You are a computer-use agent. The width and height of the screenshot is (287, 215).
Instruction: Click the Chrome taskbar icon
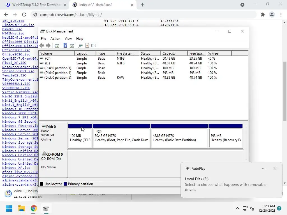[34, 208]
